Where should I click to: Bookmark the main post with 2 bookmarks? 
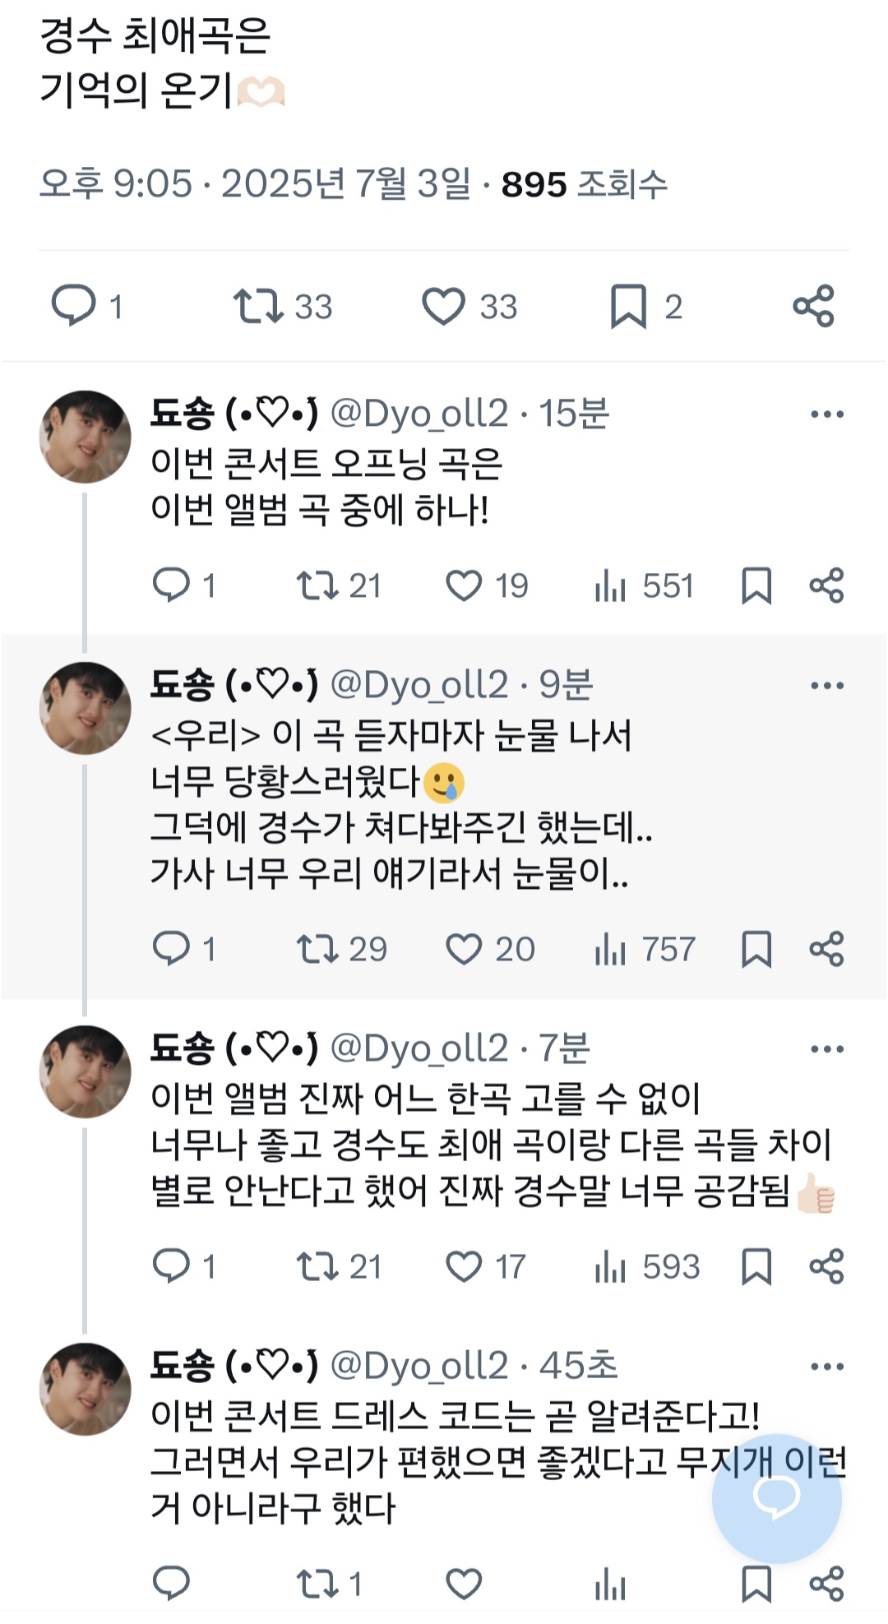tap(629, 307)
